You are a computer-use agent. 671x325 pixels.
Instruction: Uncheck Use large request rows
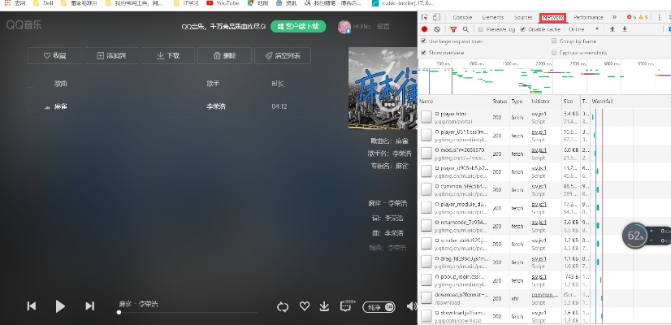(x=424, y=41)
